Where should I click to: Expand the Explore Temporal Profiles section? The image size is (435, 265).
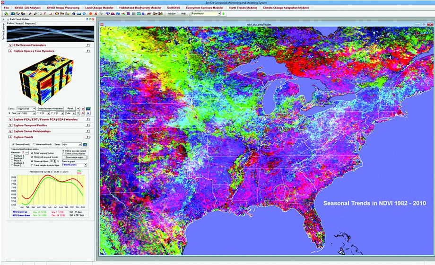(x=10, y=125)
